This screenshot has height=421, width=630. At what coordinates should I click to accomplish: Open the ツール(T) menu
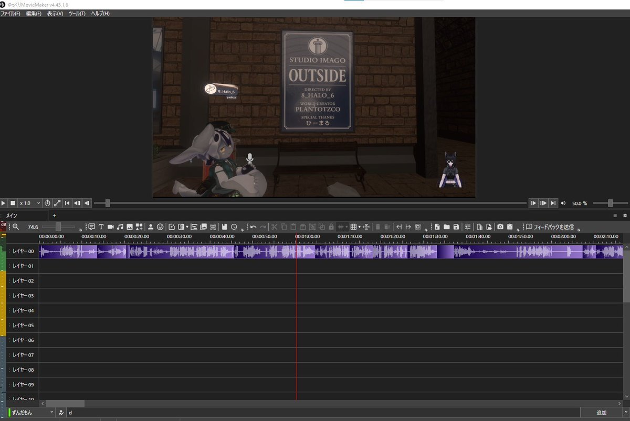77,13
